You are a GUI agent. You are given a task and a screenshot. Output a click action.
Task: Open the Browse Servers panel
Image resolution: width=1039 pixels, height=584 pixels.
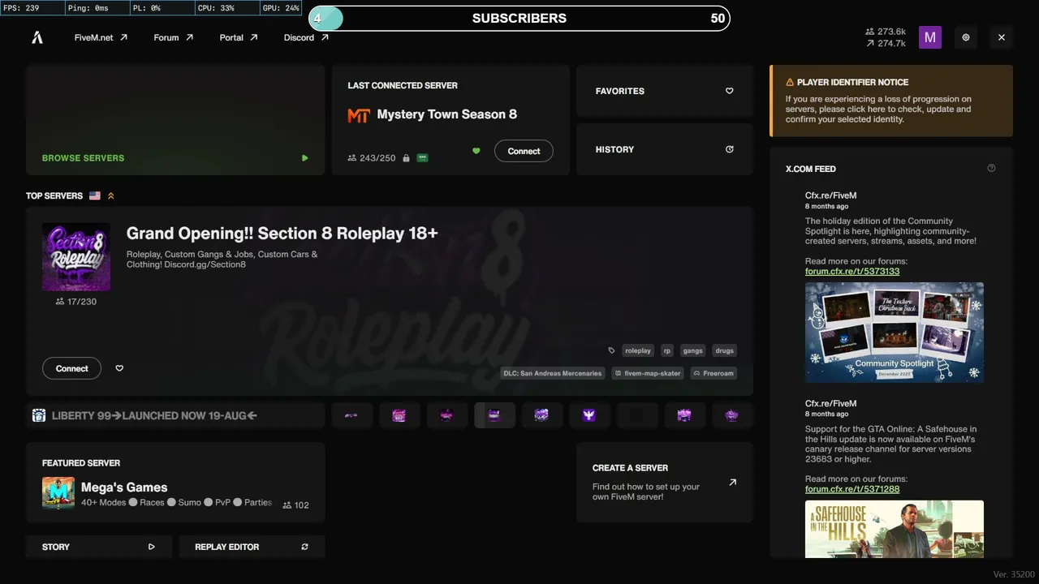175,120
